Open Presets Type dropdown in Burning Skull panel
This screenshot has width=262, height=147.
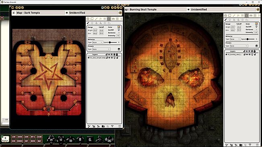click(x=239, y=46)
